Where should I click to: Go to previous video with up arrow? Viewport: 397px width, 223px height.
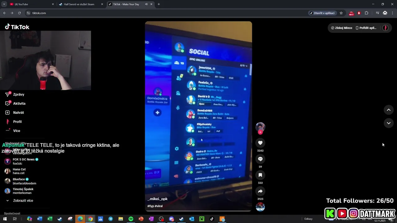[x=389, y=110]
